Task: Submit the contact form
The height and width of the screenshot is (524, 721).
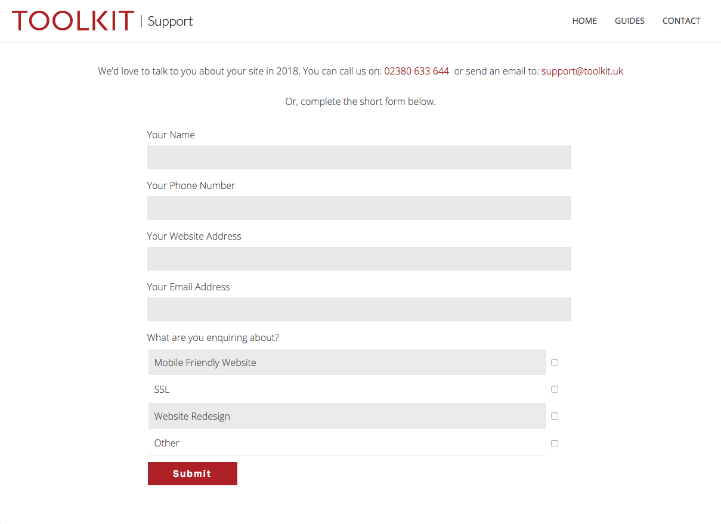Action: pos(193,473)
